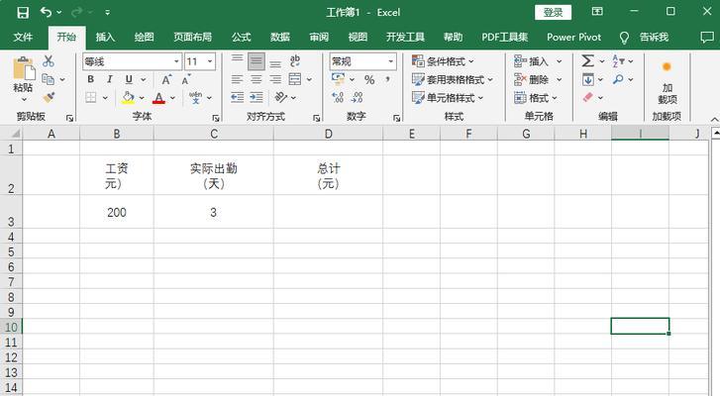Click the phonetic guide wén icon
Image resolution: width=720 pixels, height=396 pixels.
click(196, 97)
